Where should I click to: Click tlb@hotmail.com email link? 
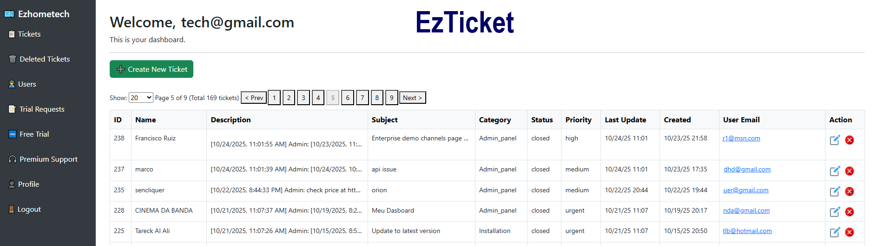coord(747,231)
